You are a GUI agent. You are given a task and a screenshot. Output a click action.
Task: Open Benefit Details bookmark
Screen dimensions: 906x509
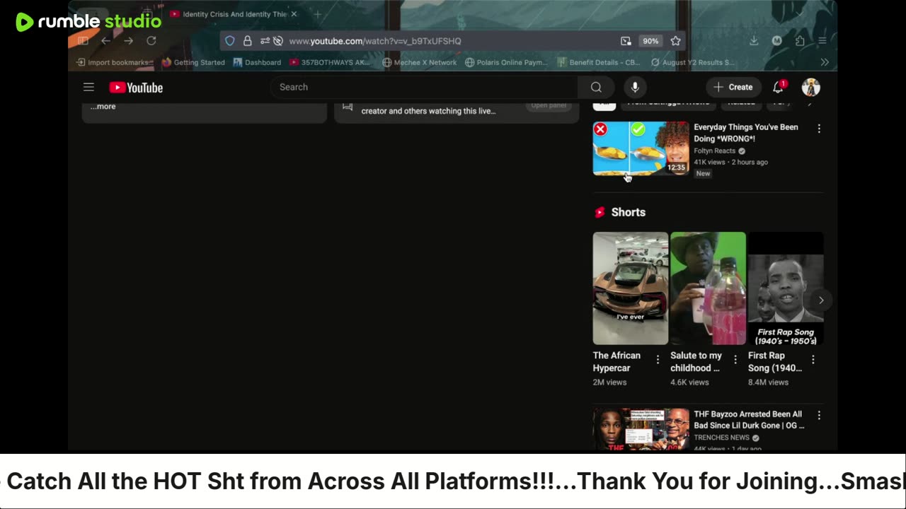(599, 62)
